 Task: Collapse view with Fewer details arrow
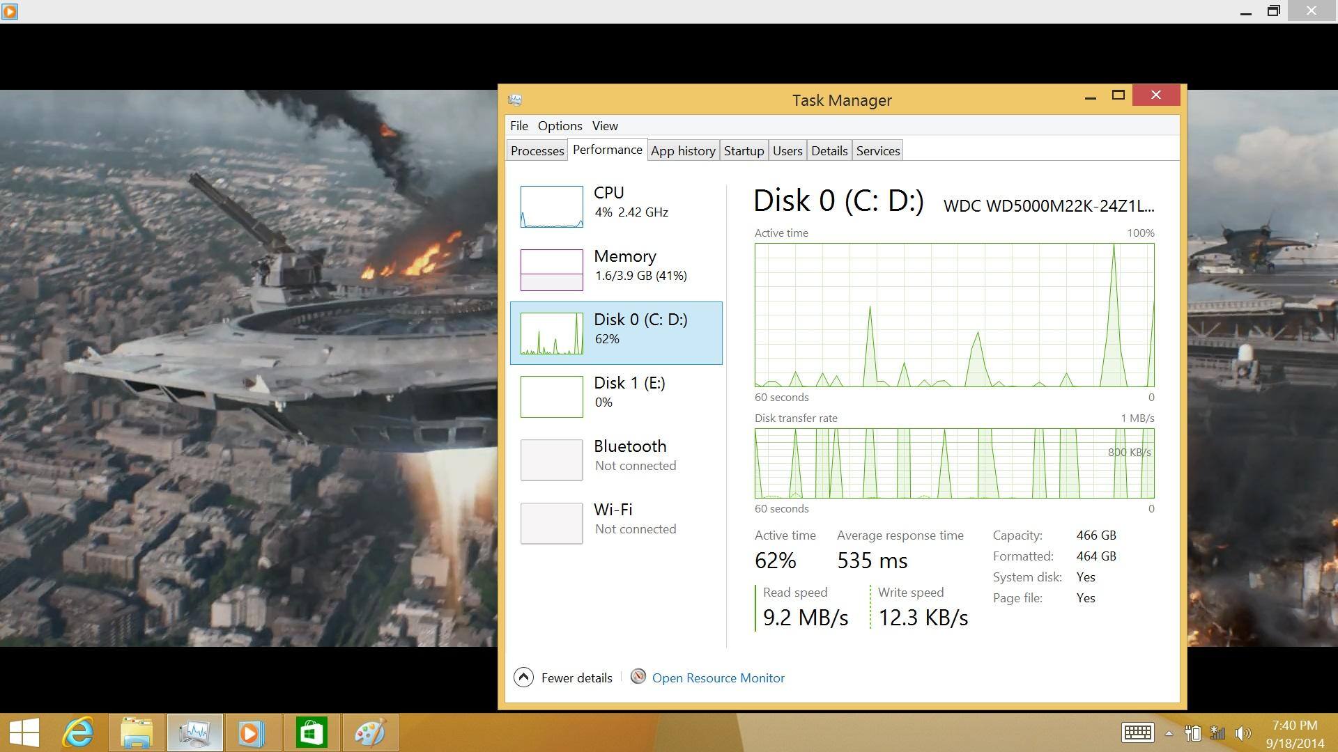(x=523, y=677)
